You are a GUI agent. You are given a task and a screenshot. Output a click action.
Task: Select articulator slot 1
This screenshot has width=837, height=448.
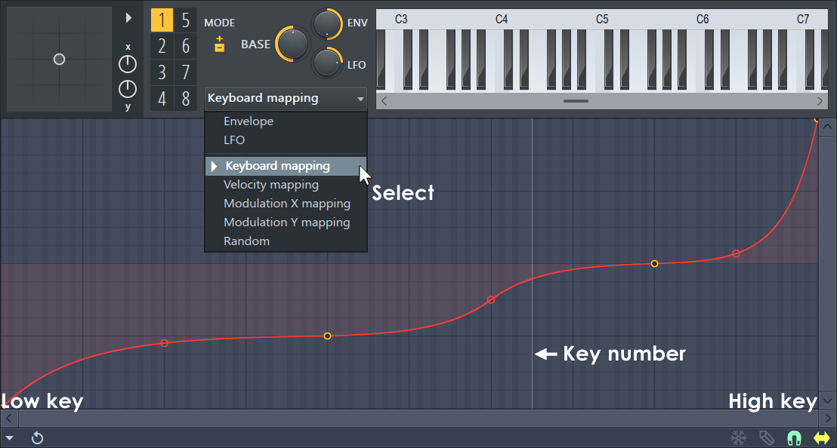point(162,20)
